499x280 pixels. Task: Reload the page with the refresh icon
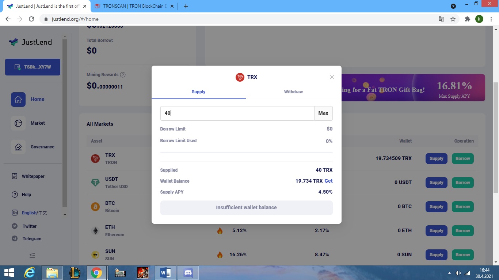click(31, 19)
